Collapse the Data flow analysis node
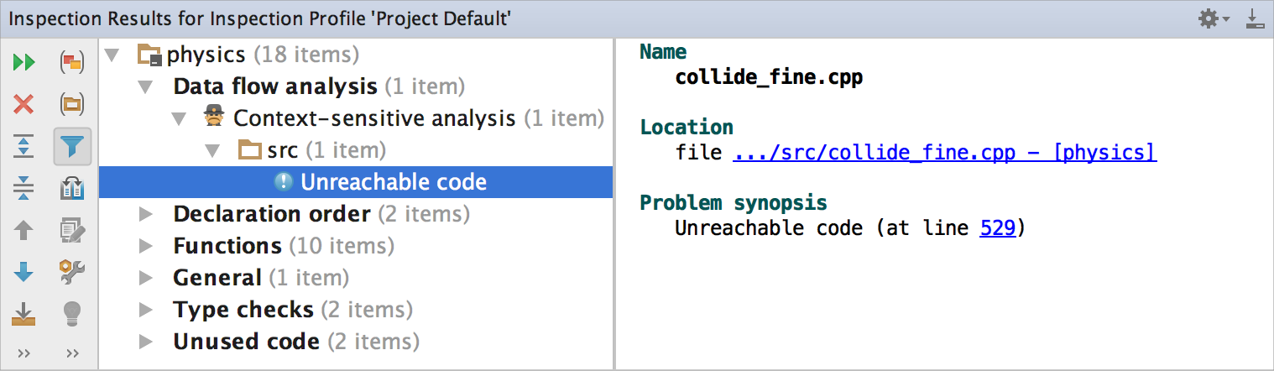 coord(146,86)
